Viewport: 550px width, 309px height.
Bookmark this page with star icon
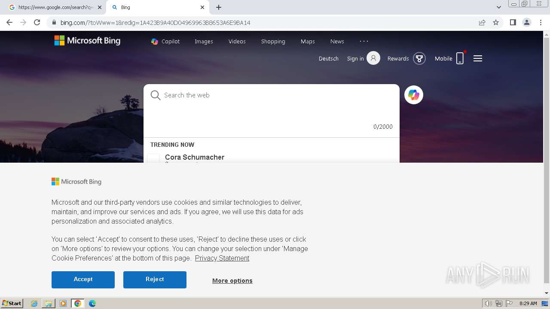click(x=496, y=22)
